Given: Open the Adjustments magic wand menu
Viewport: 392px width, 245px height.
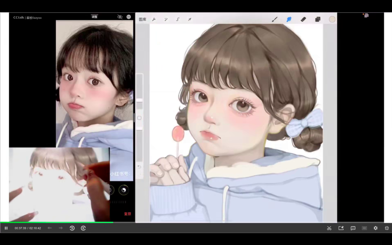Looking at the screenshot, I should click(166, 19).
